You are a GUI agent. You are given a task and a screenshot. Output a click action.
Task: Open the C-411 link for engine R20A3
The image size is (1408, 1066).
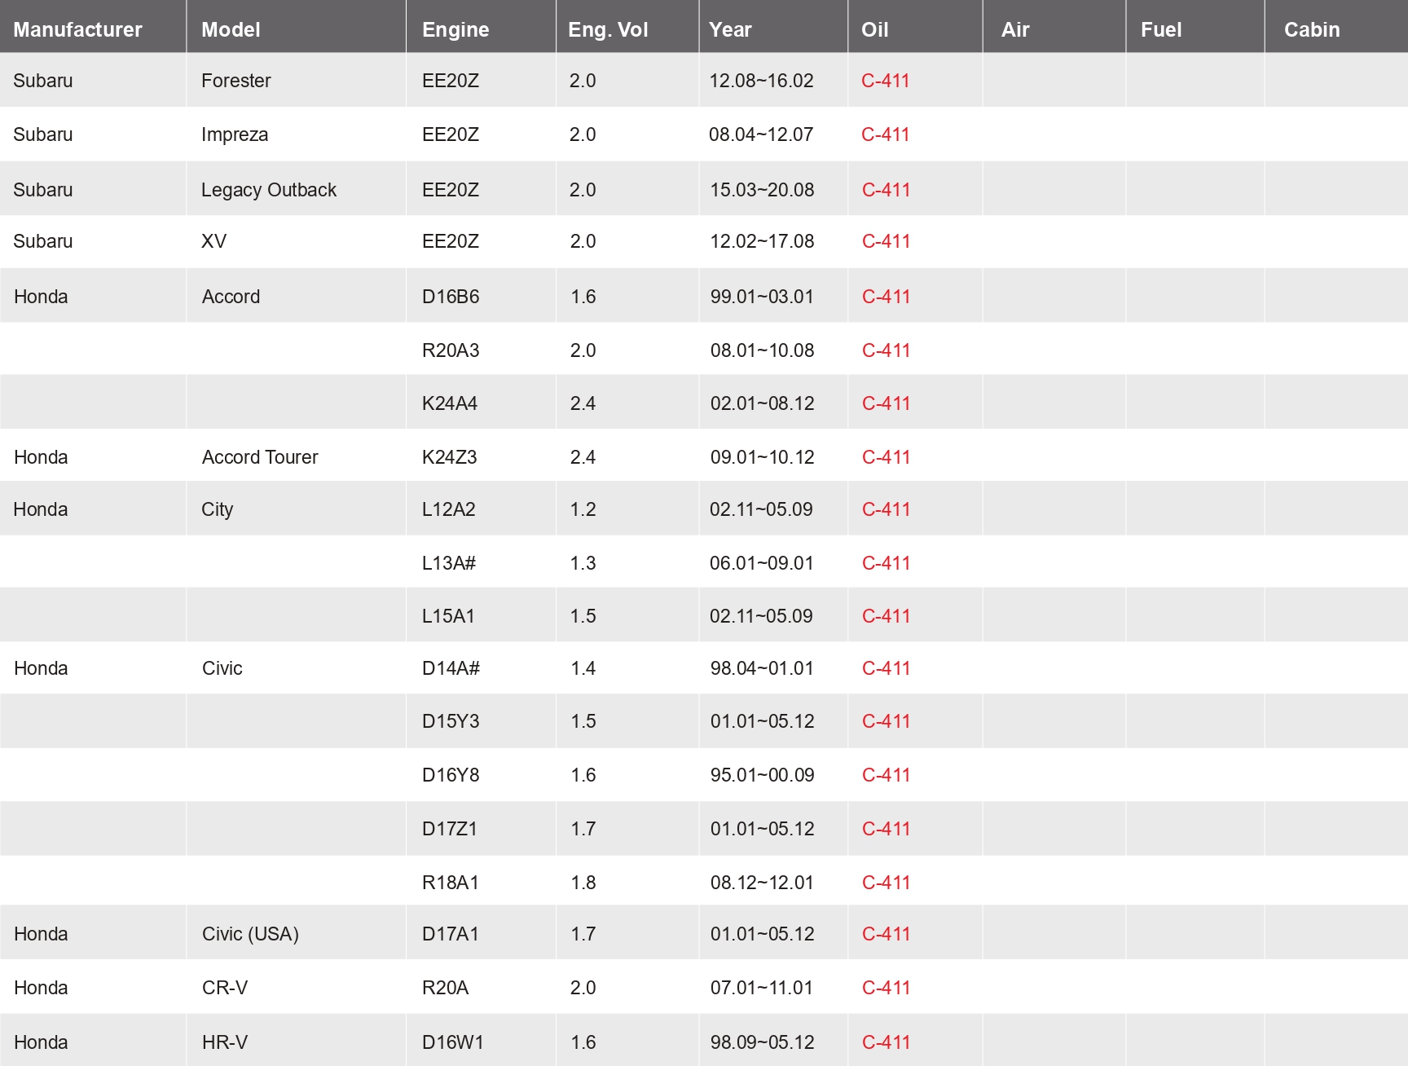pyautogui.click(x=886, y=350)
